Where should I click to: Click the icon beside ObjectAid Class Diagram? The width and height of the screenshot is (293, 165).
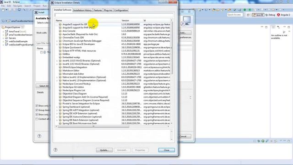tap(60, 93)
